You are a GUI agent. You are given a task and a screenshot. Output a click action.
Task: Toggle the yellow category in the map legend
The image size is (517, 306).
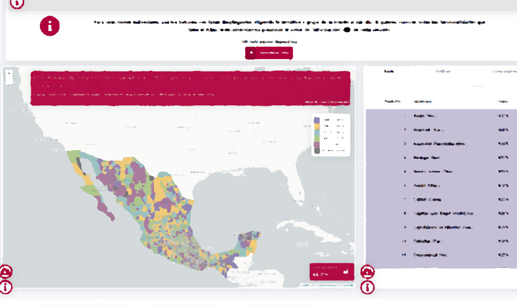point(317,126)
